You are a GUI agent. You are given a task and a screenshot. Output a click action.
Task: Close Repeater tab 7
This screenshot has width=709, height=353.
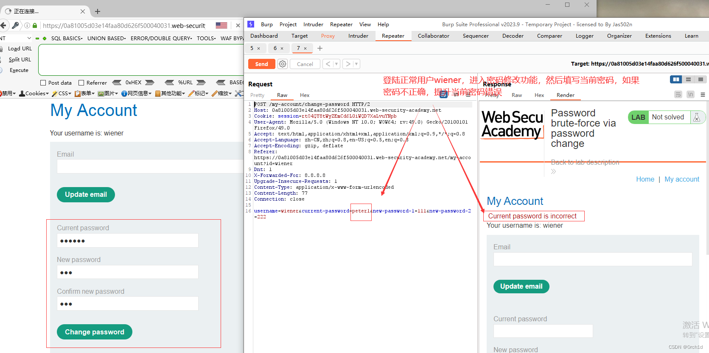[305, 48]
